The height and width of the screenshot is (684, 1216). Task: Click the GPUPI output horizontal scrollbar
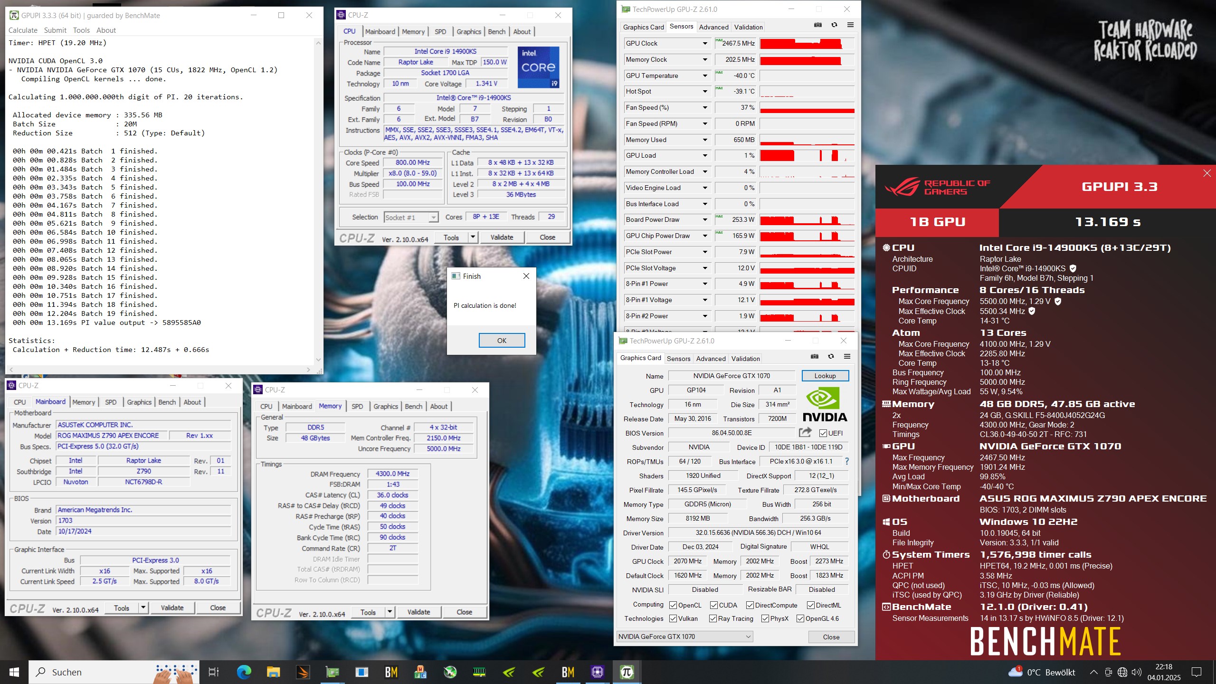(159, 369)
